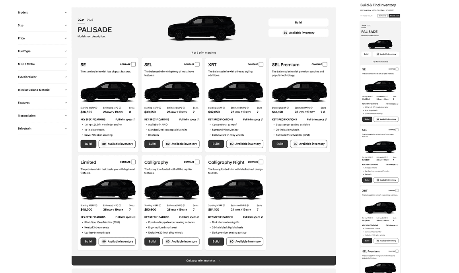
Task: Expand the Features filter
Action: 43,103
